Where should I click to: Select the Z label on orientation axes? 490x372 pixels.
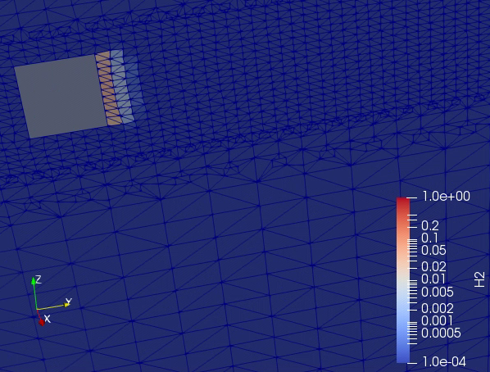pyautogui.click(x=39, y=279)
